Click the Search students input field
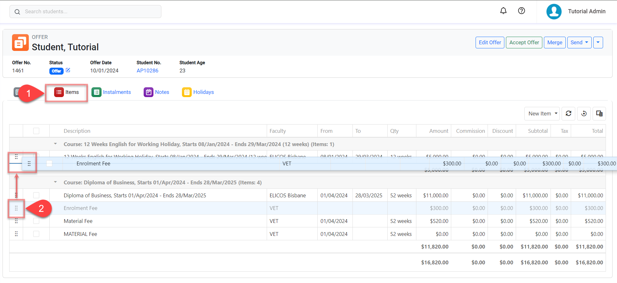Viewport: 617px width, 283px height. tap(85, 11)
